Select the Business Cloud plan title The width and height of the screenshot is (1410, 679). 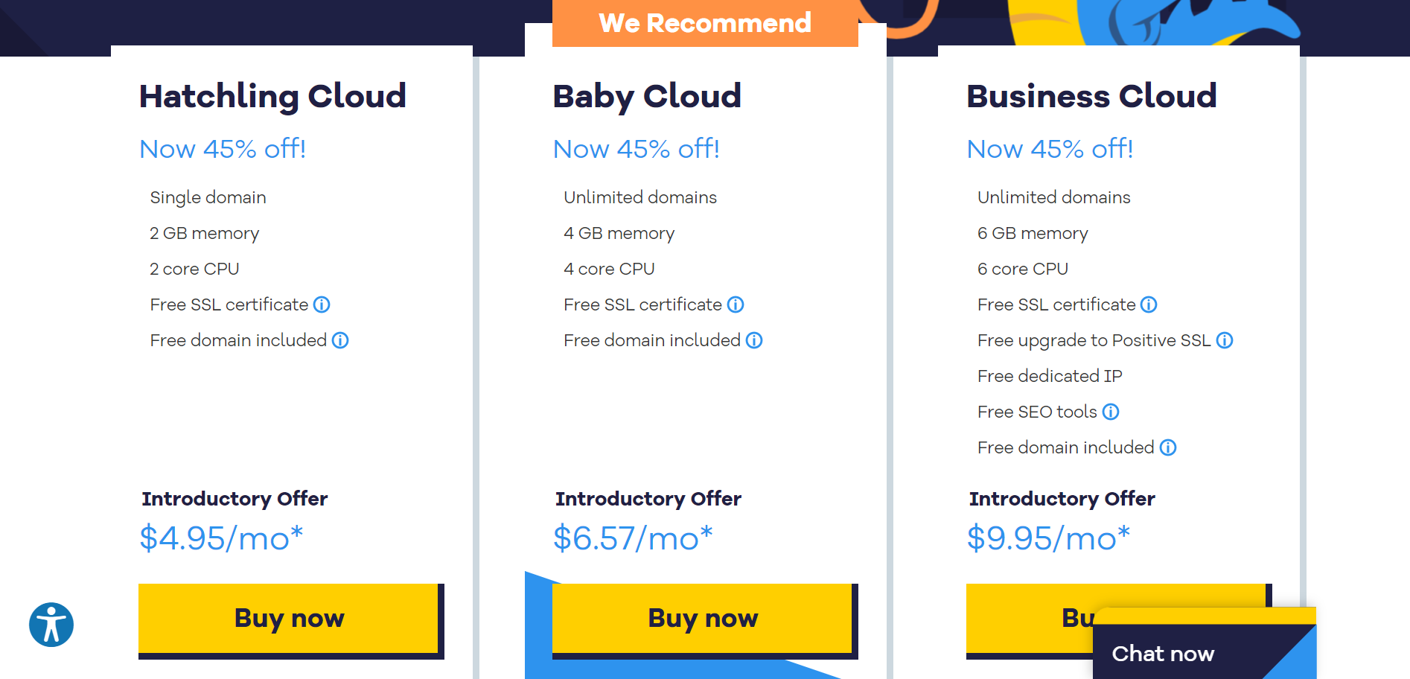click(1091, 95)
